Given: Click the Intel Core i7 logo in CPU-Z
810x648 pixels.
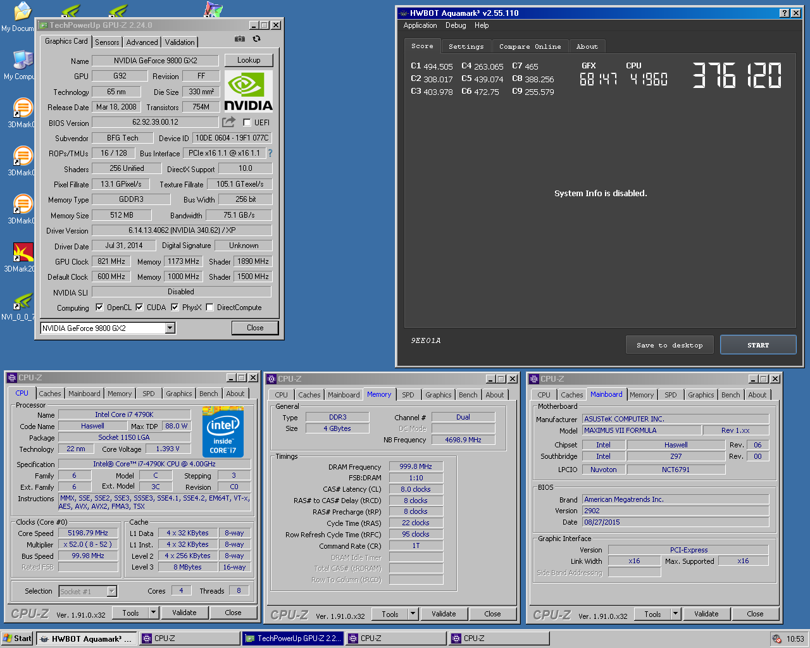Looking at the screenshot, I should [x=223, y=432].
